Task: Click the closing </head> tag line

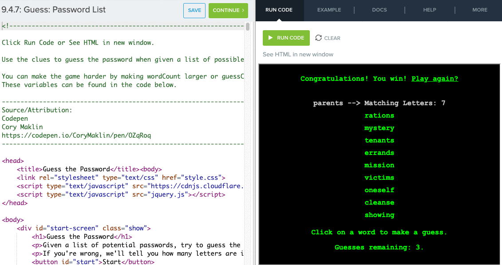Action: click(x=15, y=203)
